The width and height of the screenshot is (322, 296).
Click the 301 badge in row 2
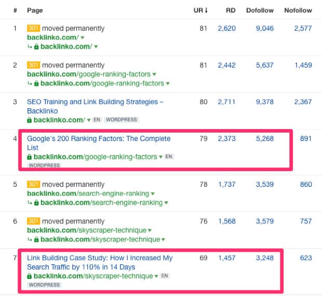click(x=33, y=65)
